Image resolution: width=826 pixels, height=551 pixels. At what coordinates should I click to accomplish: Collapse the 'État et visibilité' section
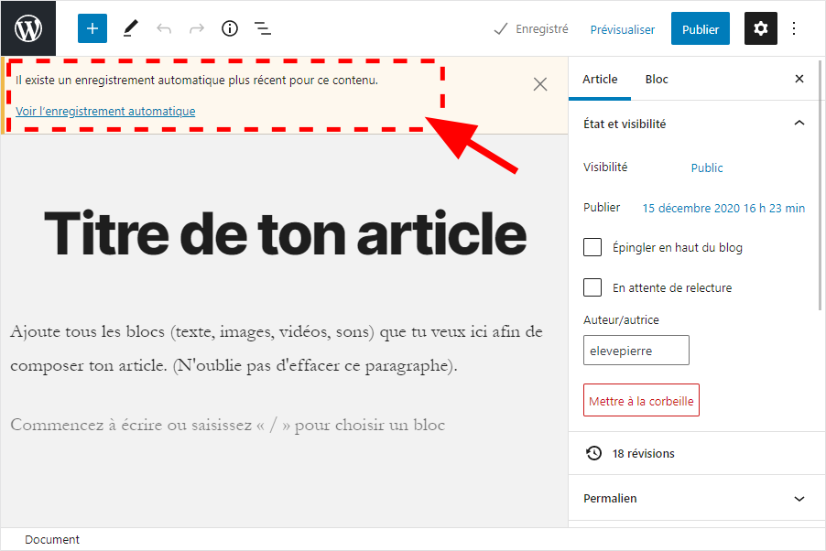pos(799,124)
